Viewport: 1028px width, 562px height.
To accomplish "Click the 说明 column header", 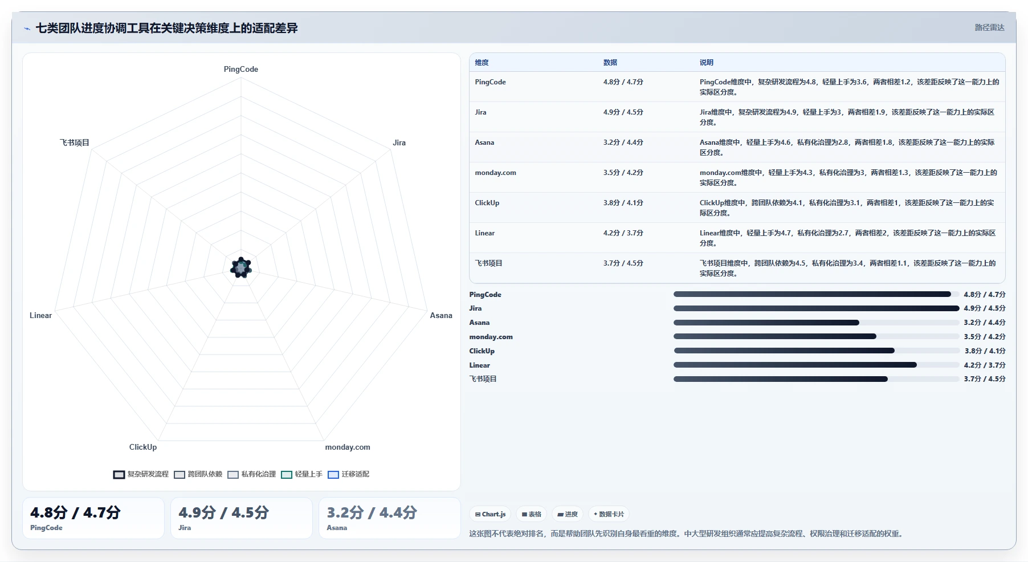I will click(x=707, y=63).
